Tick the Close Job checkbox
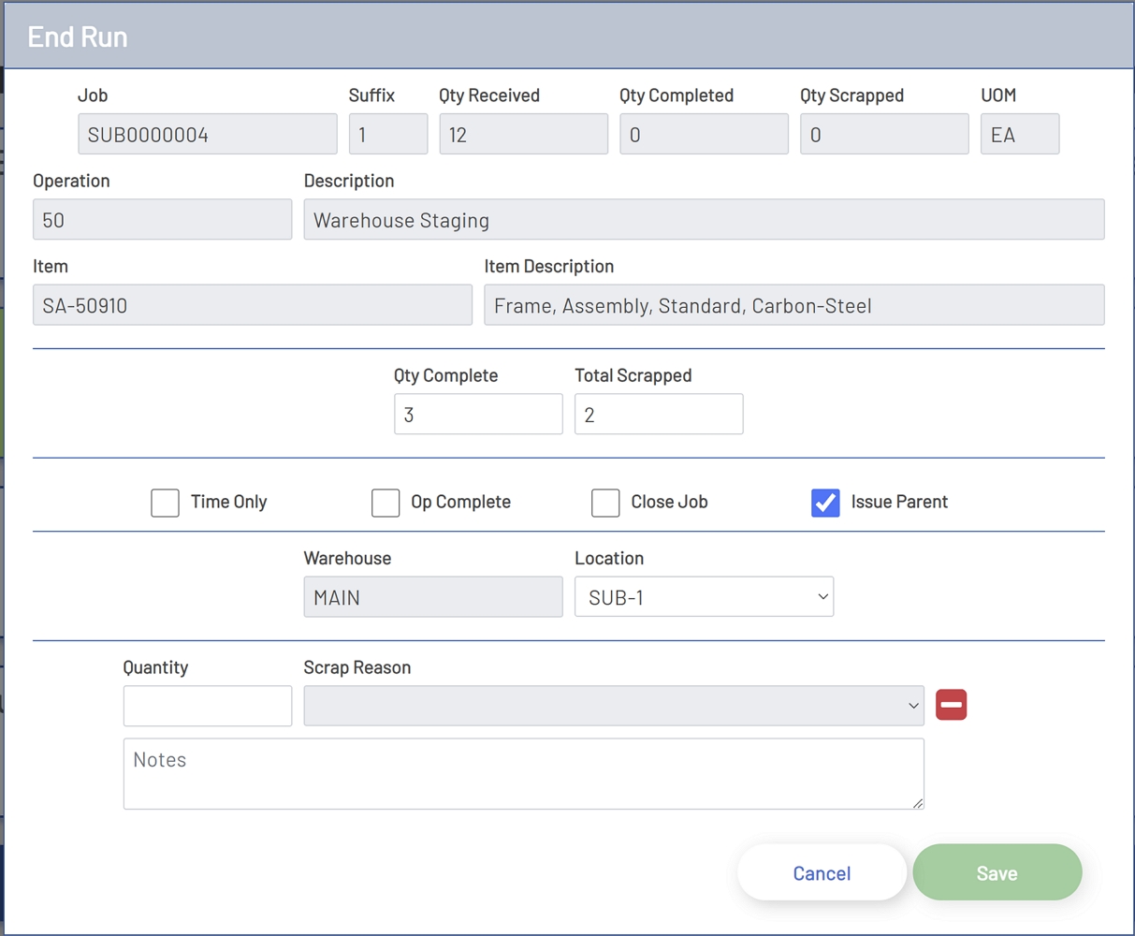 click(x=605, y=503)
